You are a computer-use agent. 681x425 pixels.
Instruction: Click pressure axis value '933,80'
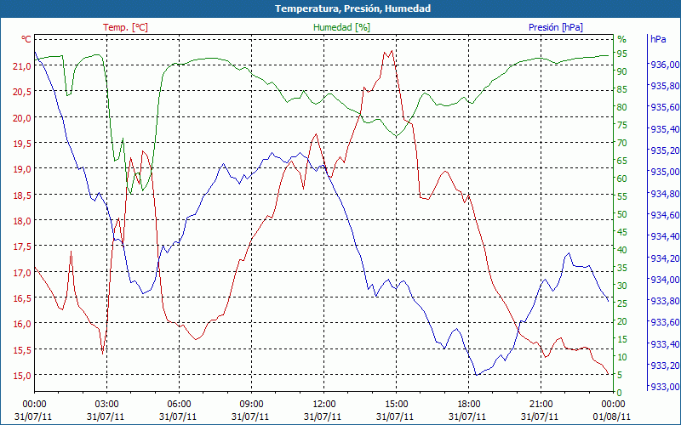point(663,301)
